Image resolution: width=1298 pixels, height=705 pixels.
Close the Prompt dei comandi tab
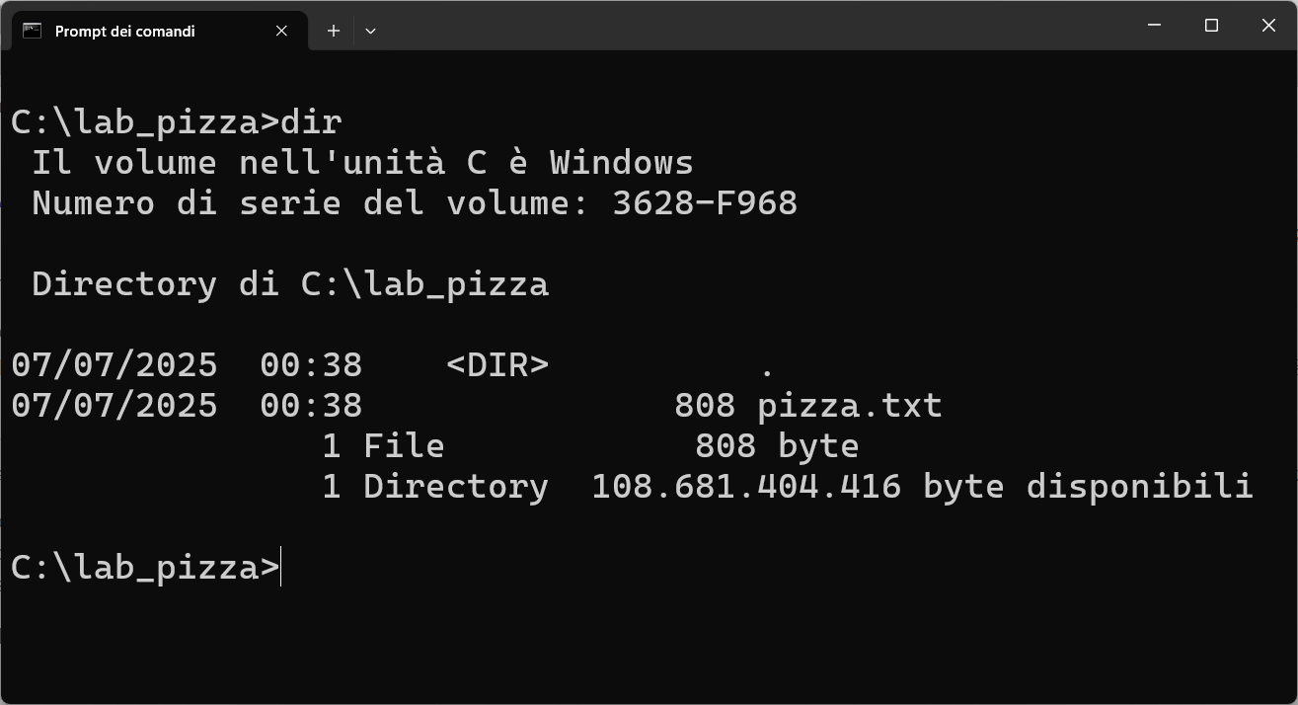click(x=281, y=31)
